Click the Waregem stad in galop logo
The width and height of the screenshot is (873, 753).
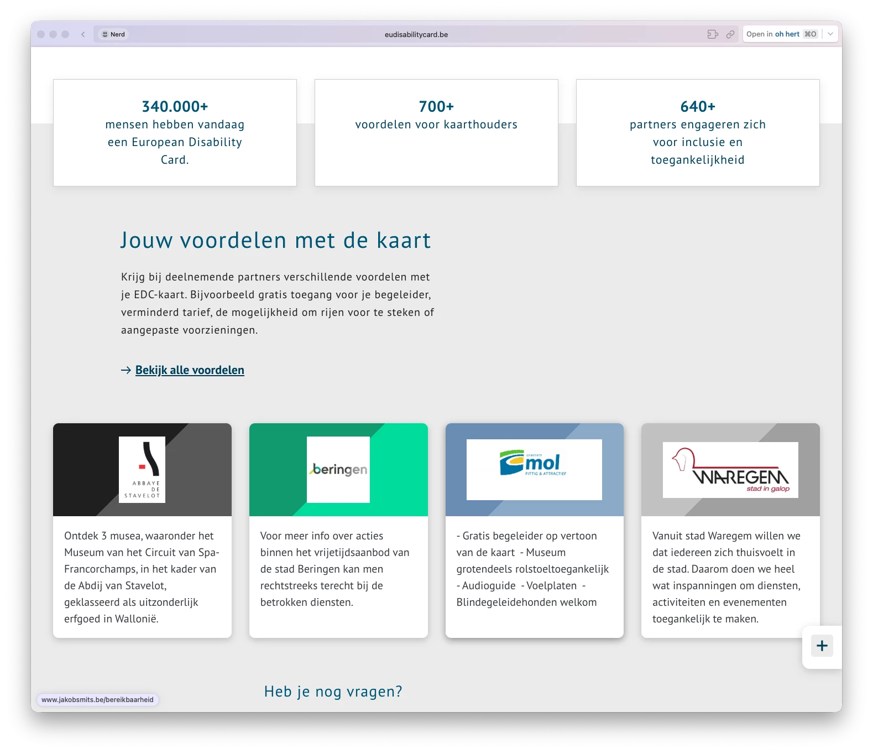tap(730, 469)
